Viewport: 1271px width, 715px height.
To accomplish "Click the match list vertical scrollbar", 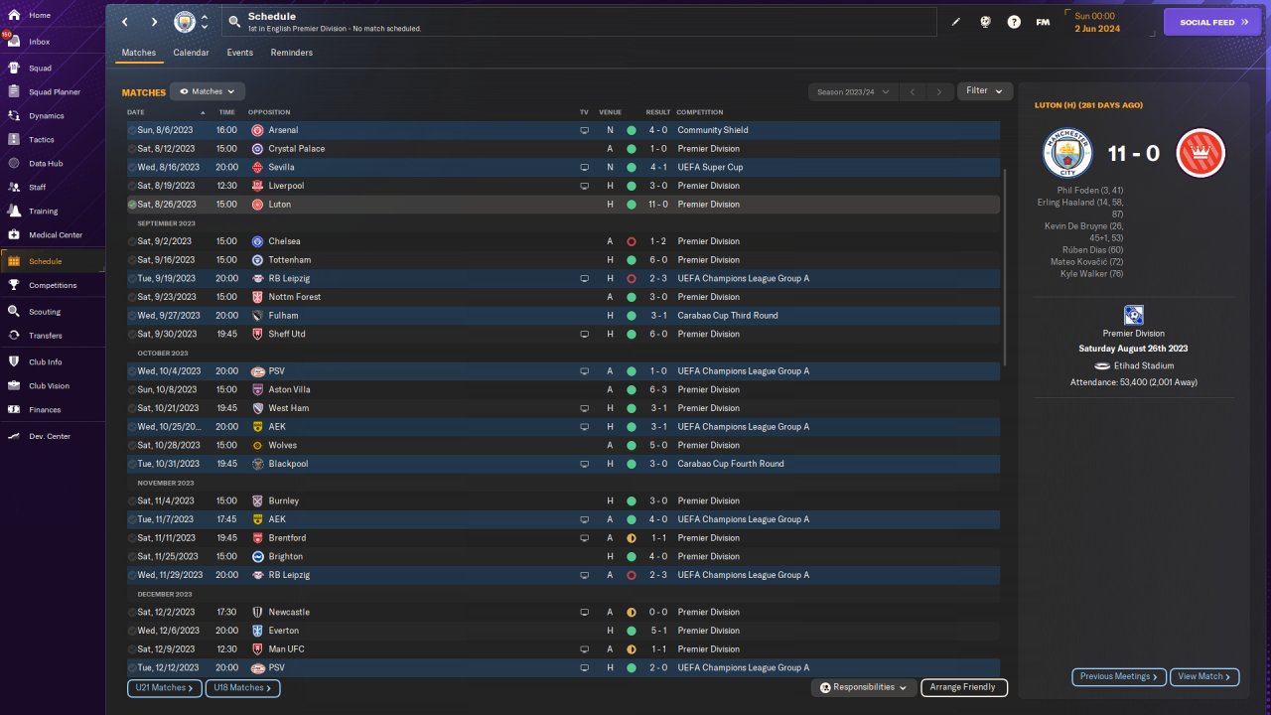I will 1005,266.
